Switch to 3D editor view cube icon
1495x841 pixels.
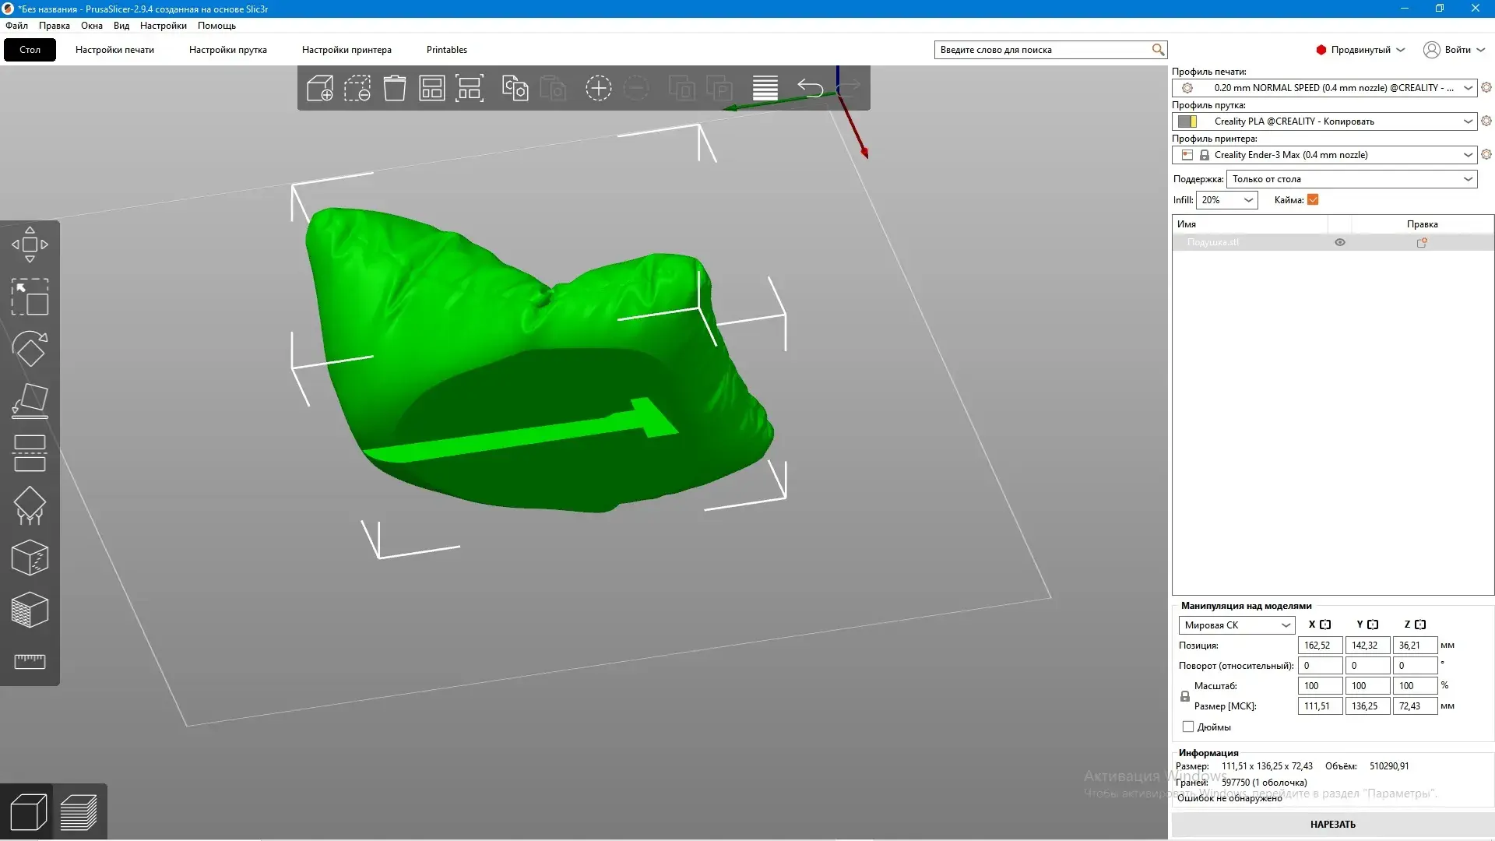tap(28, 812)
